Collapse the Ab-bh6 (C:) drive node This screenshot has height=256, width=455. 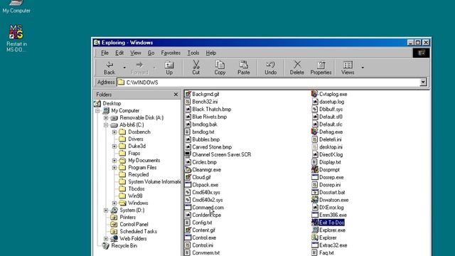pos(106,125)
